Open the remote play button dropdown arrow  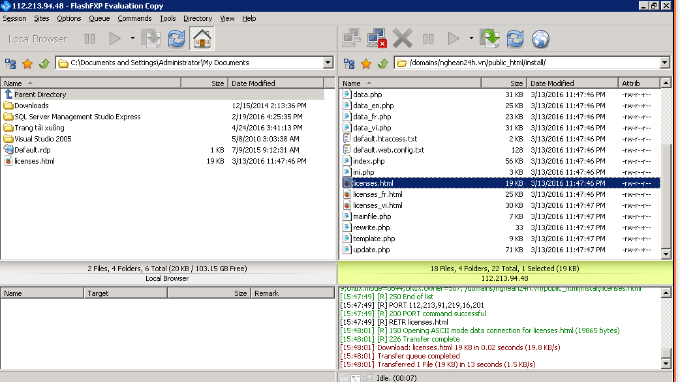[x=471, y=38]
